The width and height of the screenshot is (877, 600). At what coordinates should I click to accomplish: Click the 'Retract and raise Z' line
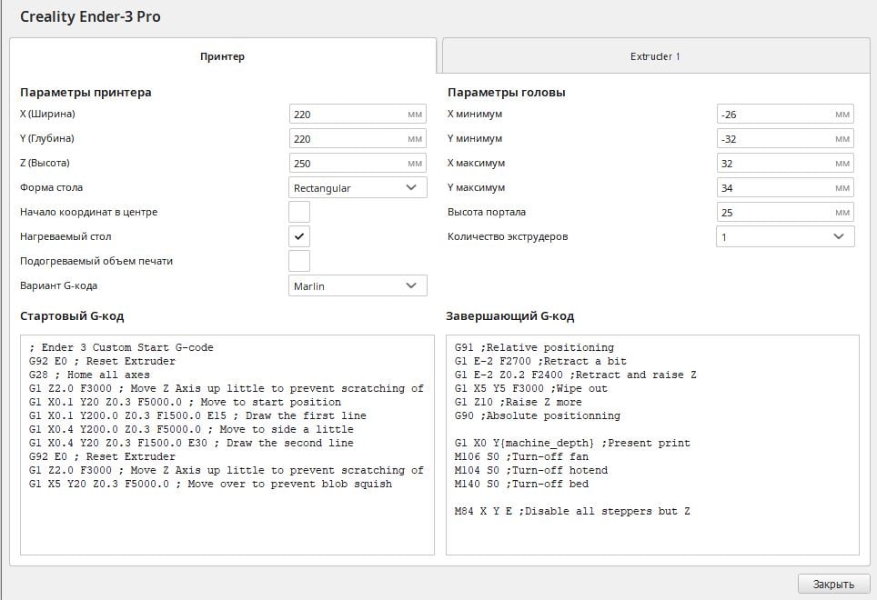[x=576, y=375]
